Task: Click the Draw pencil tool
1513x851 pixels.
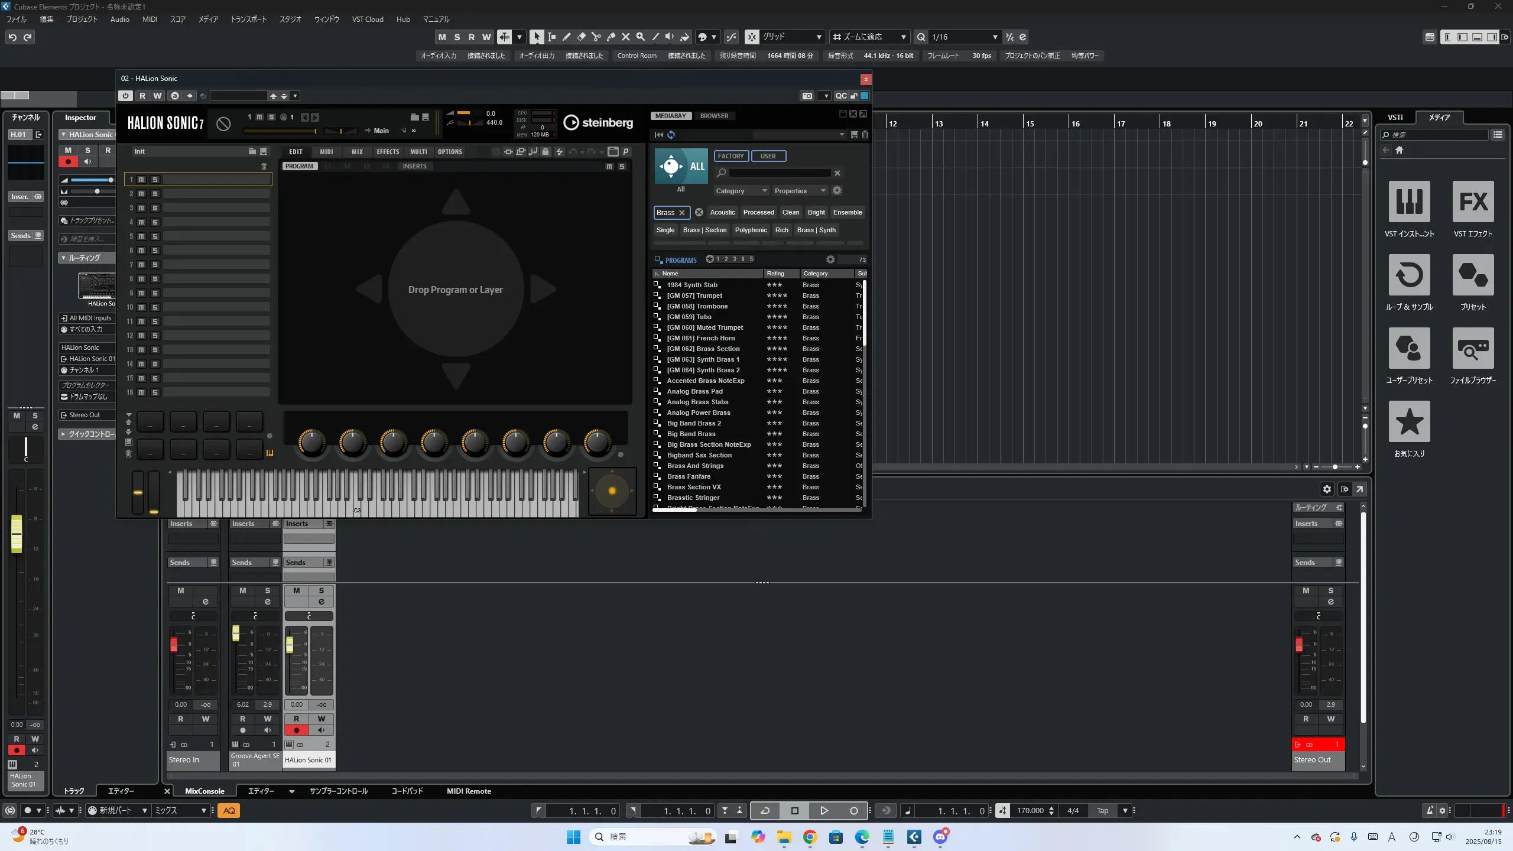Action: point(566,37)
